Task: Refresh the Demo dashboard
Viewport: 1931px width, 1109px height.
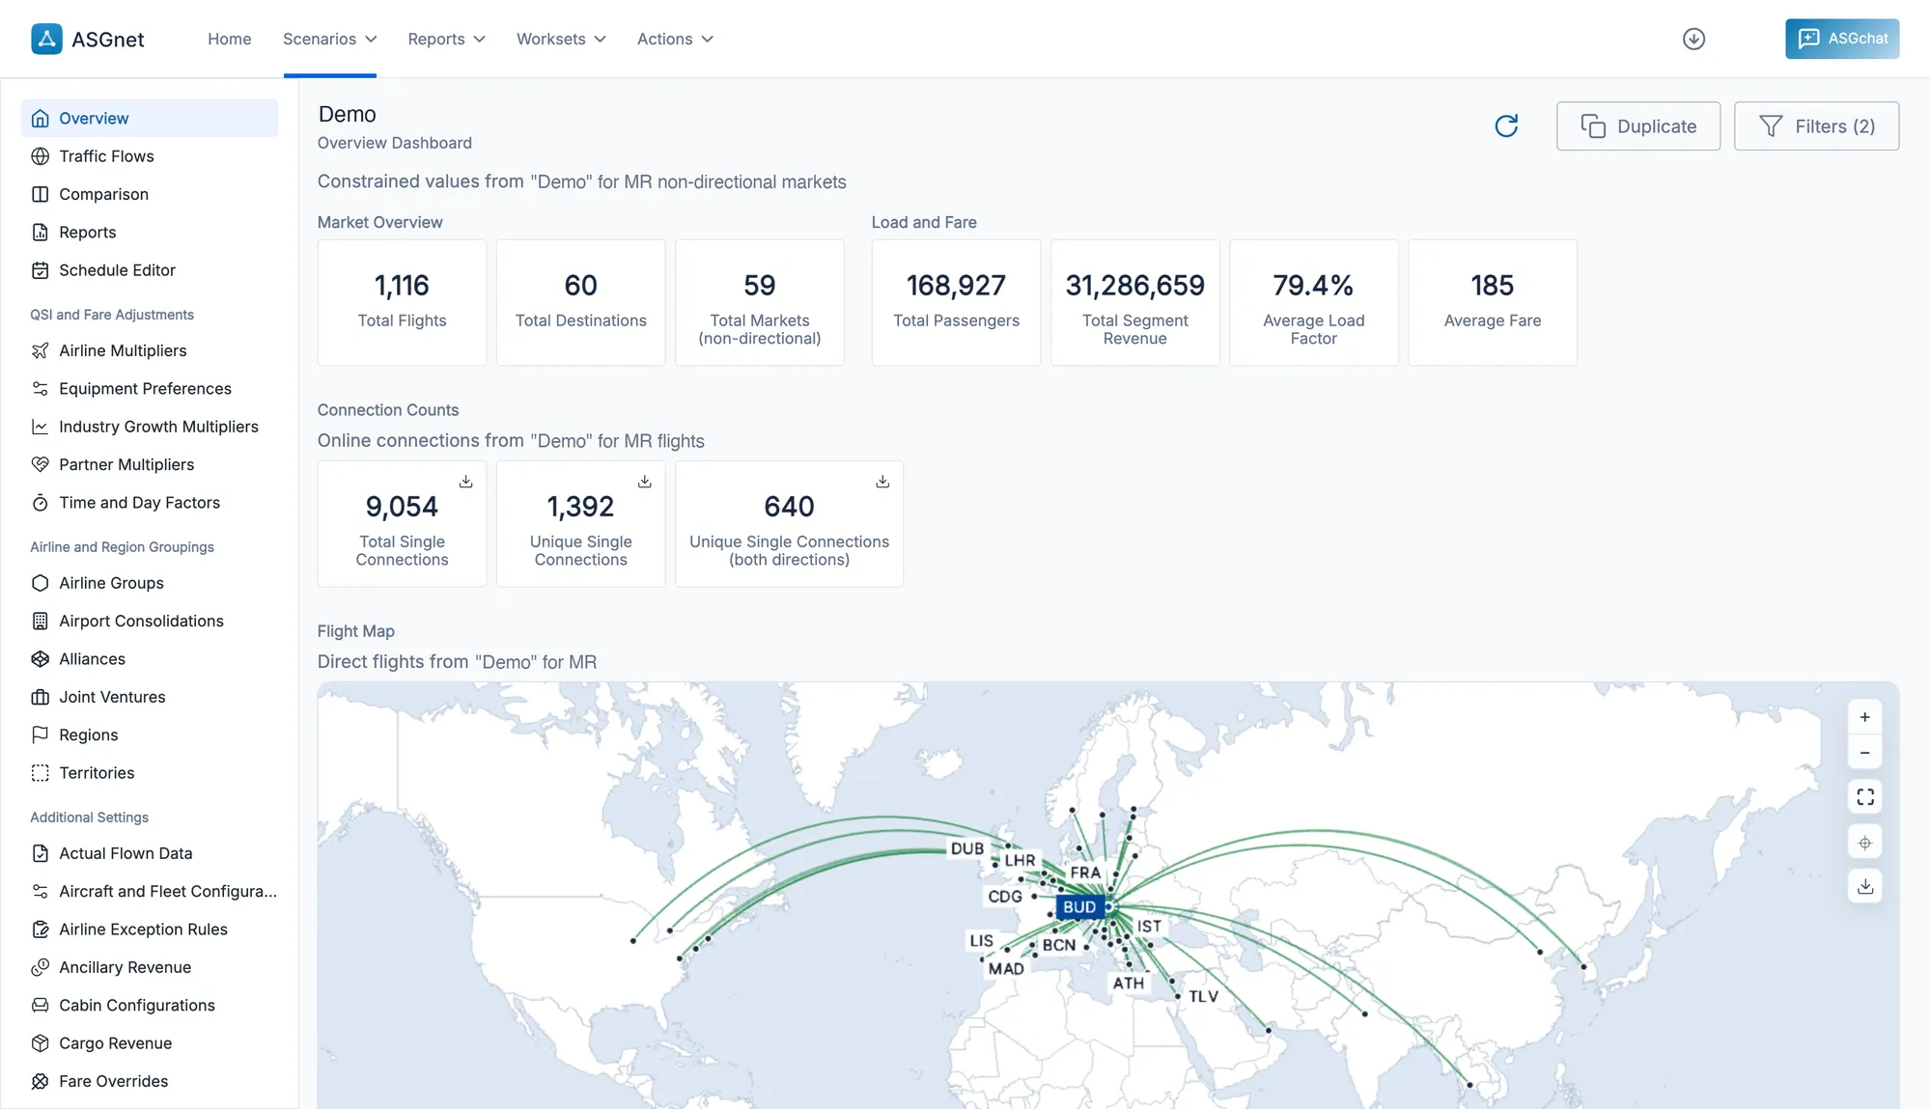Action: [x=1506, y=125]
